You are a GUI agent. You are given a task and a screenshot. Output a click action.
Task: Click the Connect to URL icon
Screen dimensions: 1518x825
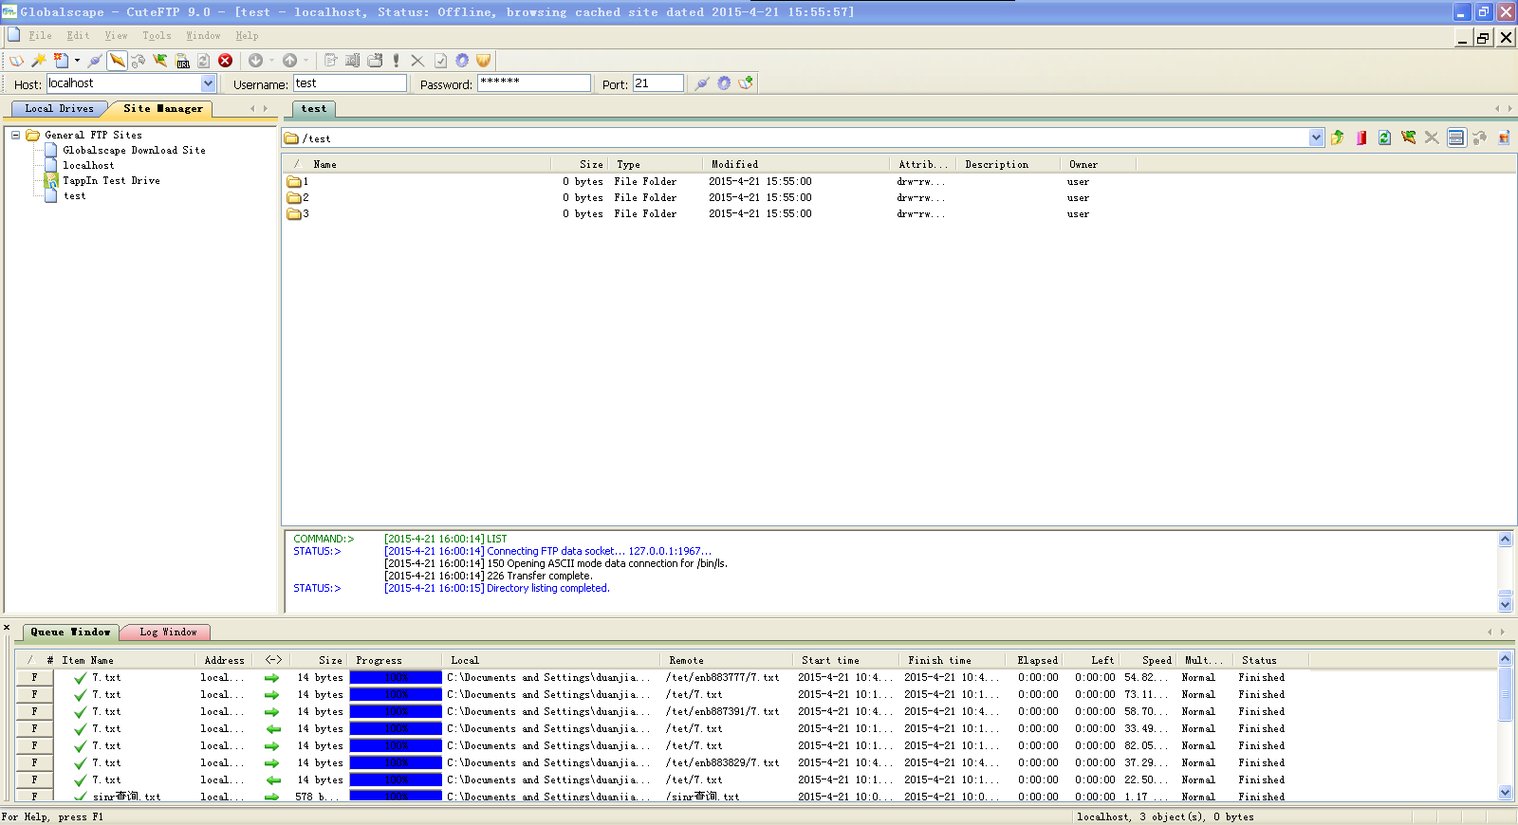pos(182,60)
